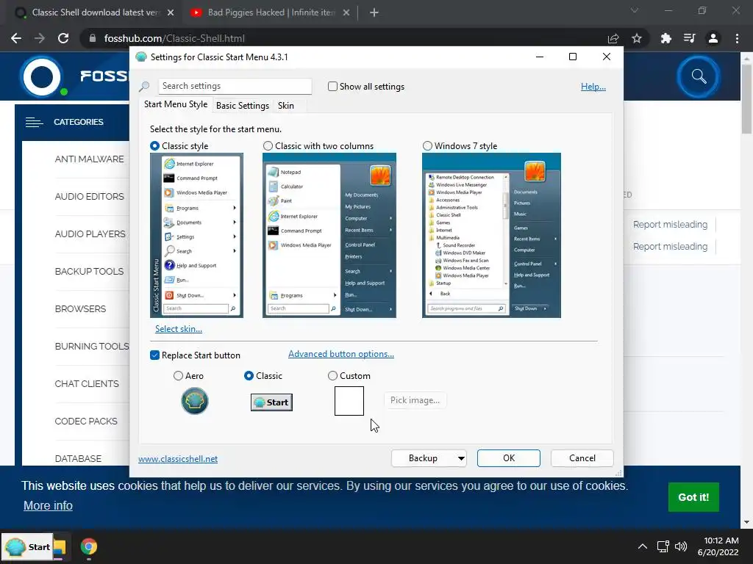The width and height of the screenshot is (753, 564).
Task: Open the BACKUP TOOLS category
Action: 89,272
